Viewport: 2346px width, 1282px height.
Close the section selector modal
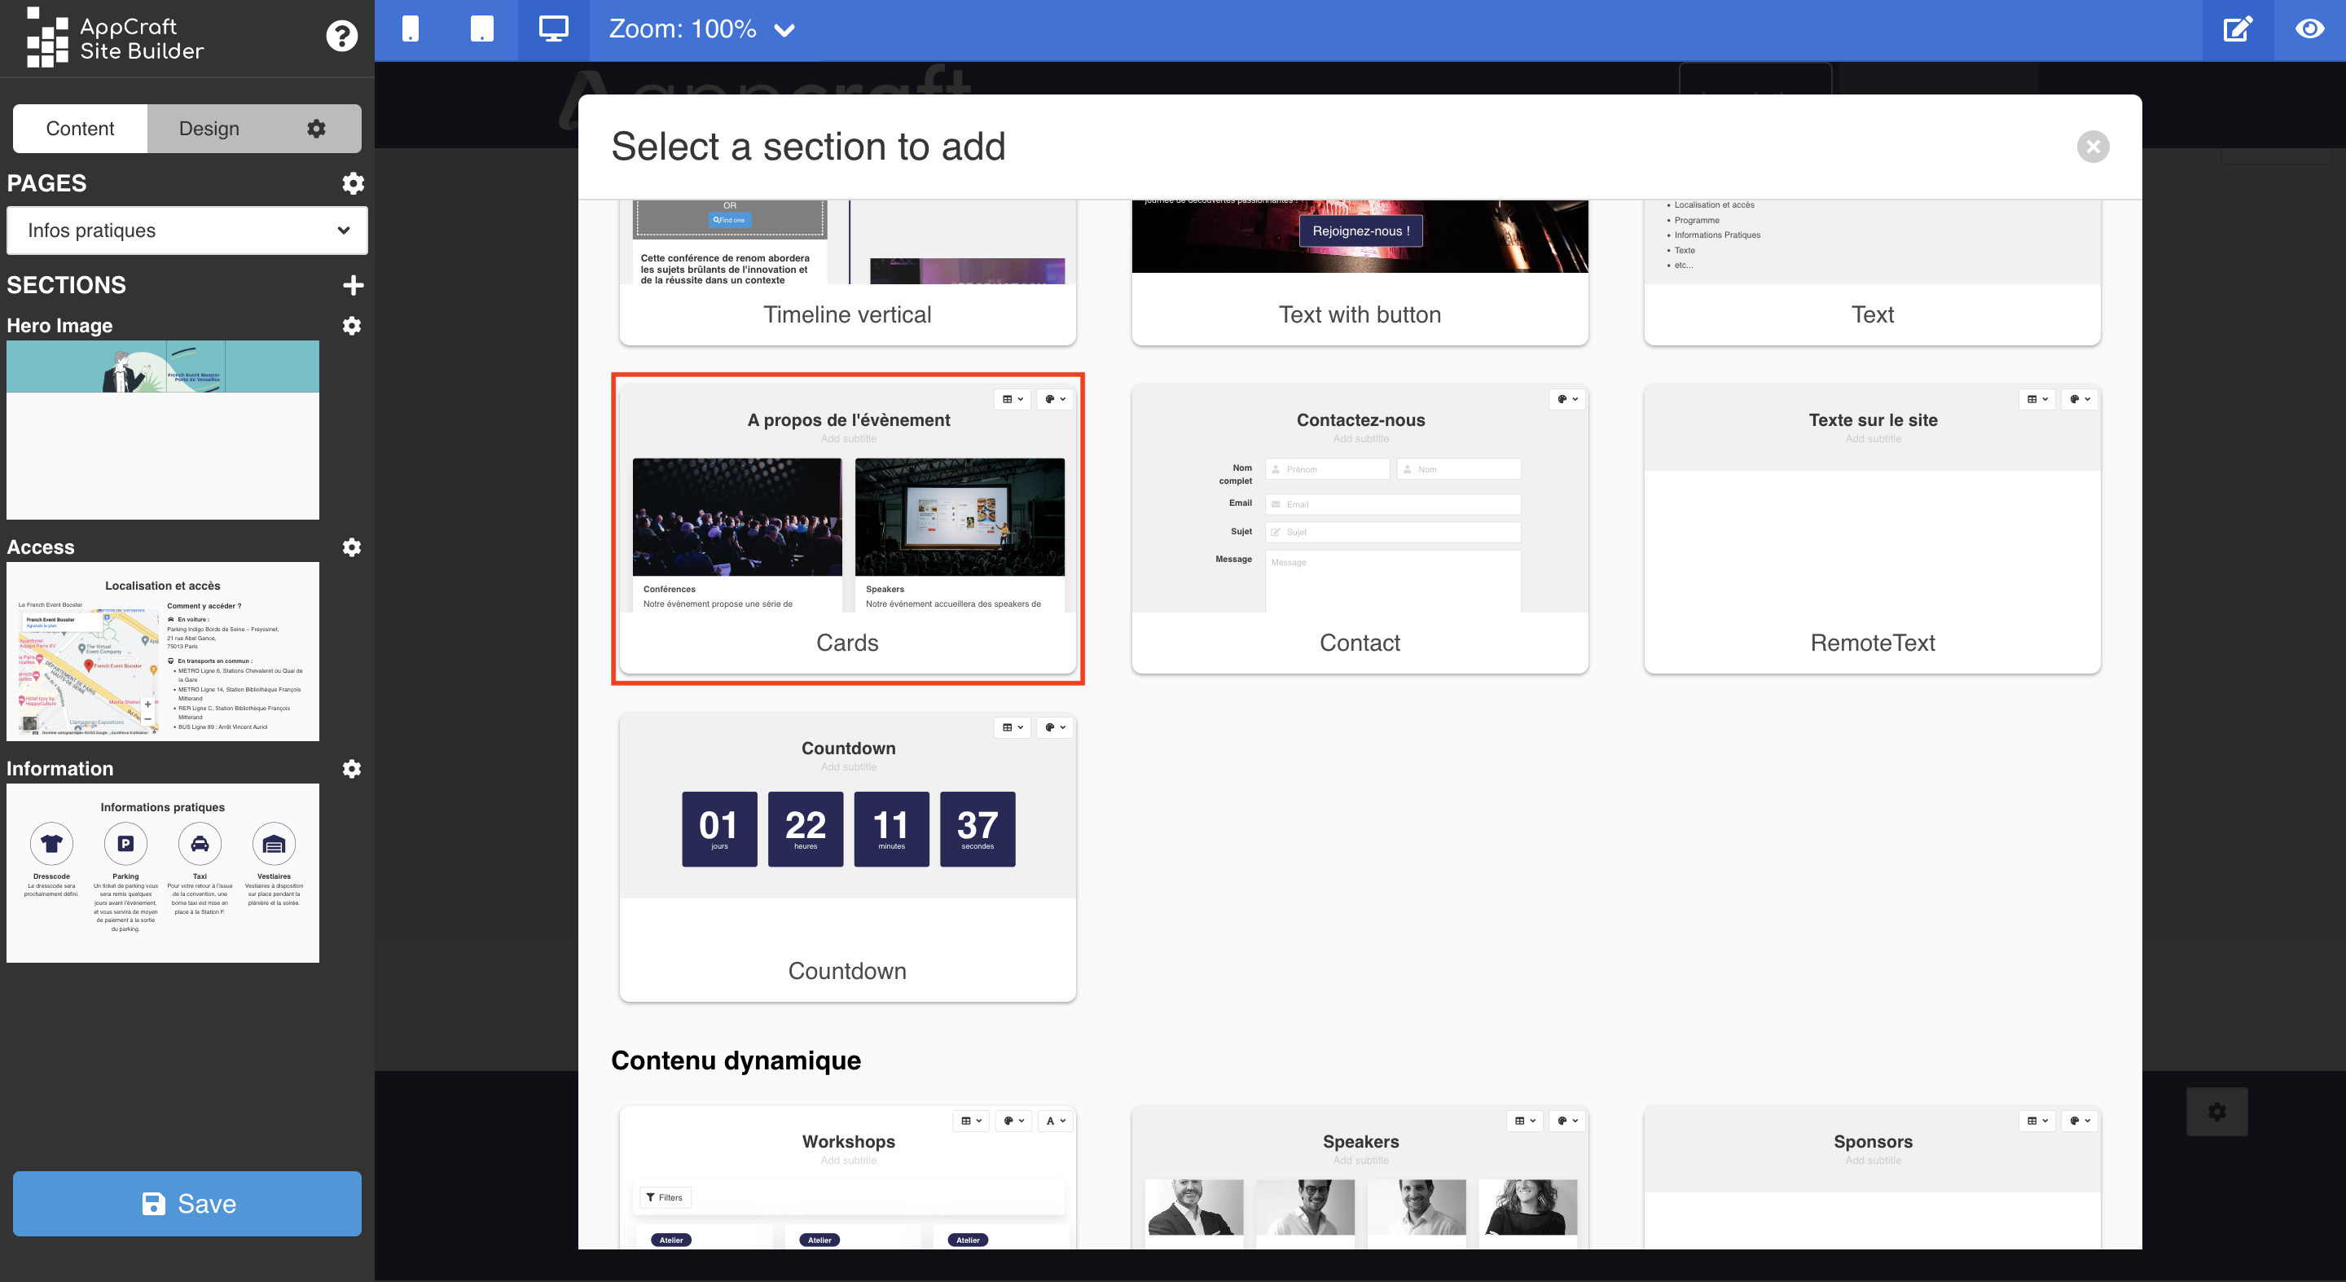pos(2092,147)
